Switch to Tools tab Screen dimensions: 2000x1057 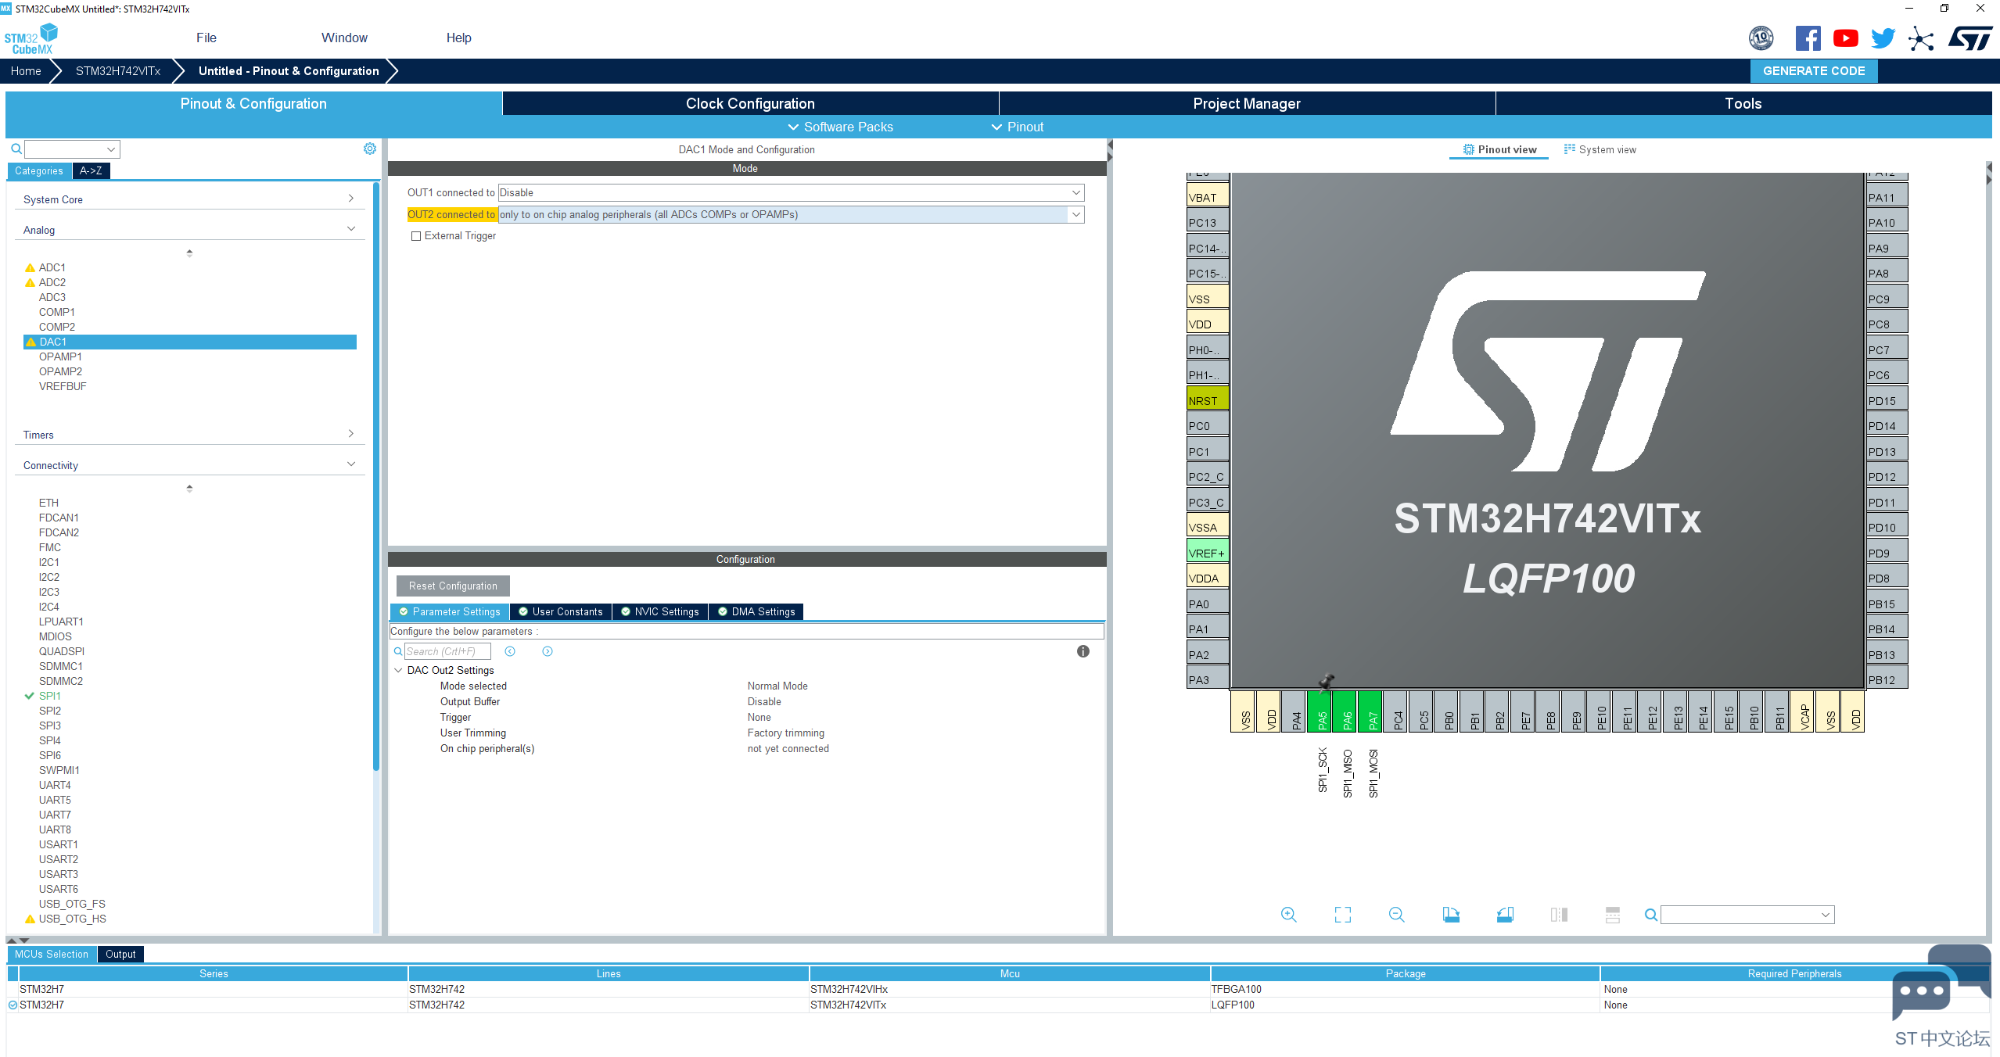pyautogui.click(x=1743, y=103)
